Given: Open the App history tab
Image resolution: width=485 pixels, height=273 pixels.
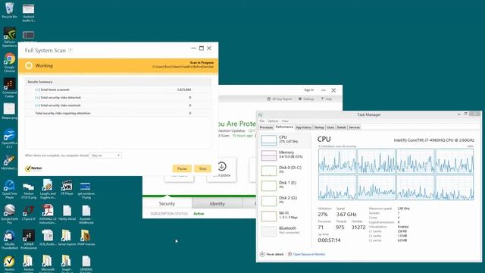Looking at the screenshot, I should pos(303,127).
